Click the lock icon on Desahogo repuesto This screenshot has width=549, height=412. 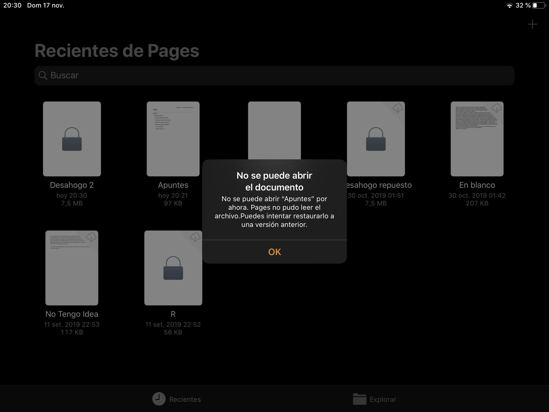pos(376,139)
